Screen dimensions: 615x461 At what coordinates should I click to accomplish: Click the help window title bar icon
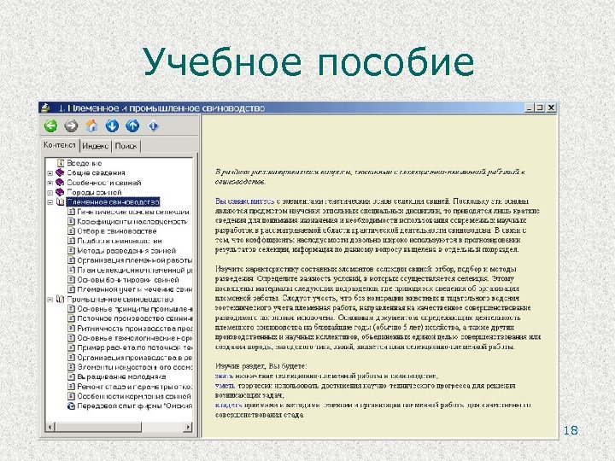click(x=46, y=108)
